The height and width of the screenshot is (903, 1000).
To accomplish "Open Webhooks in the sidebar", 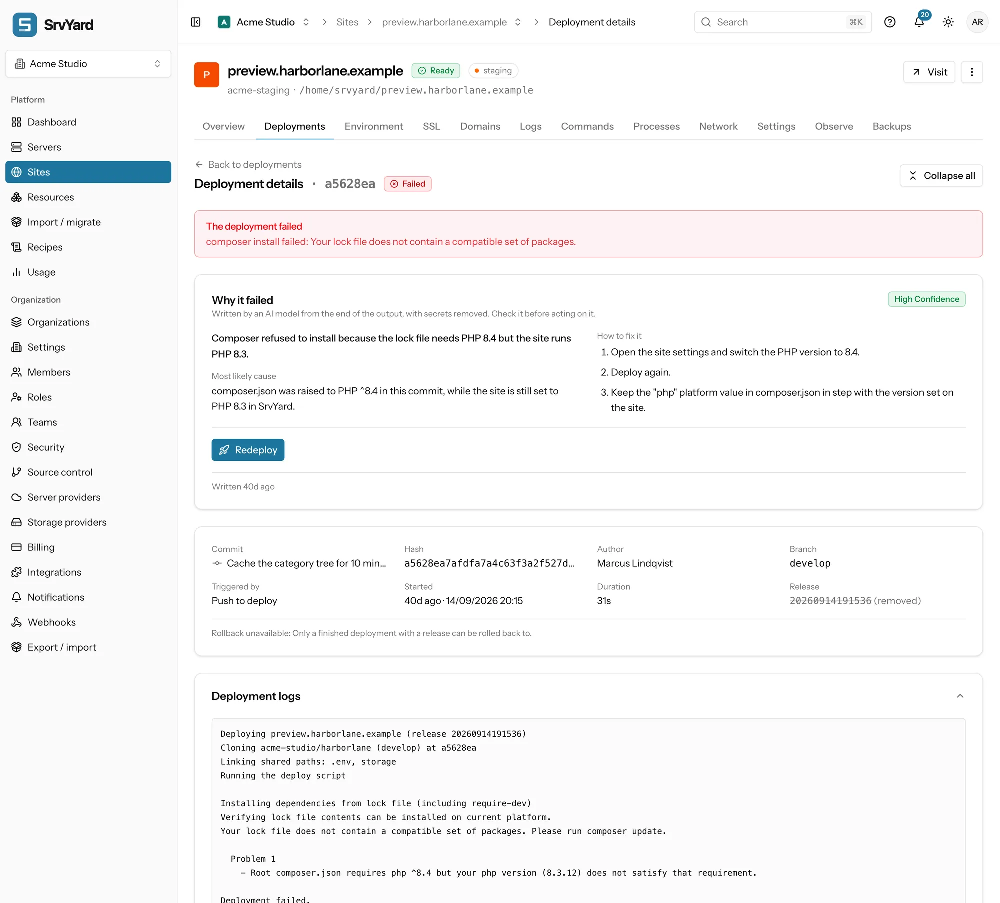I will coord(88,622).
